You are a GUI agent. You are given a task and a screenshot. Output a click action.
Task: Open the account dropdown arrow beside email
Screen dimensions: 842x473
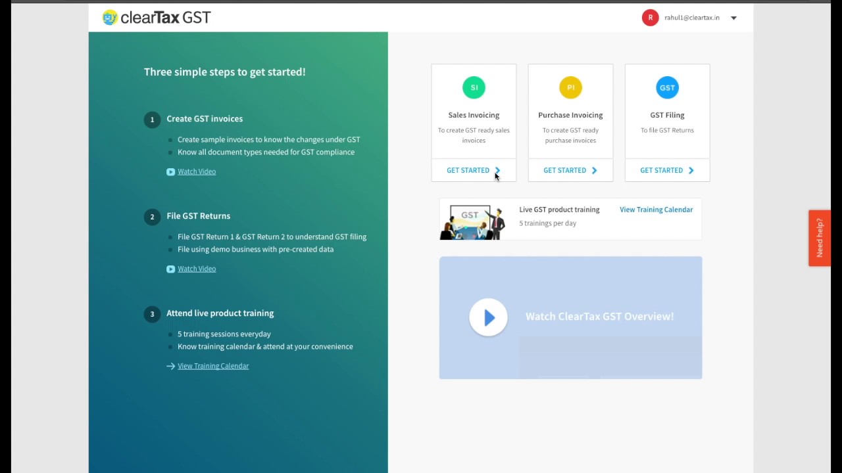tap(733, 18)
